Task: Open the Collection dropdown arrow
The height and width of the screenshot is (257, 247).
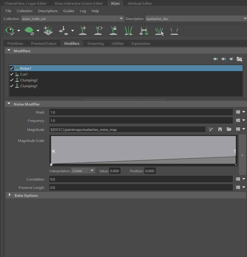Action: (x=121, y=19)
